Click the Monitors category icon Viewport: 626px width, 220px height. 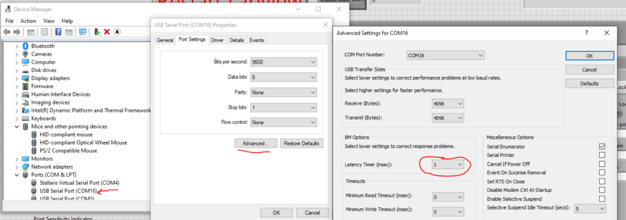point(26,158)
